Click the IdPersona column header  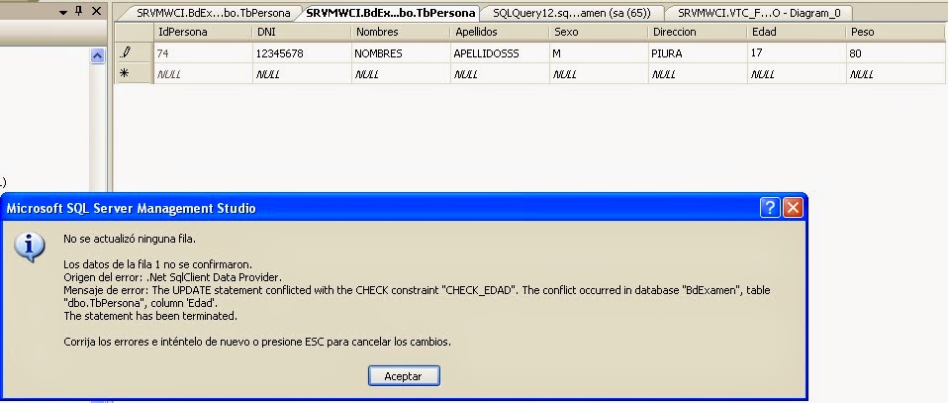[203, 32]
